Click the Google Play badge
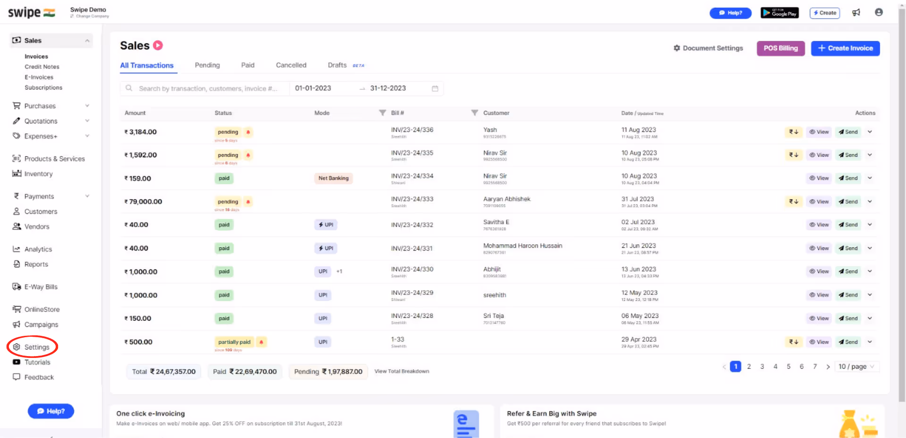Screen dimensions: 906x438 tap(780, 13)
